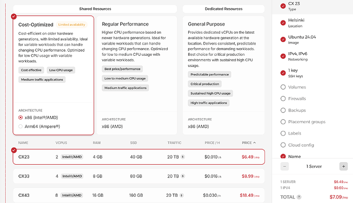353x203 pixels.
Task: Decrease server count with minus button
Action: tap(284, 167)
